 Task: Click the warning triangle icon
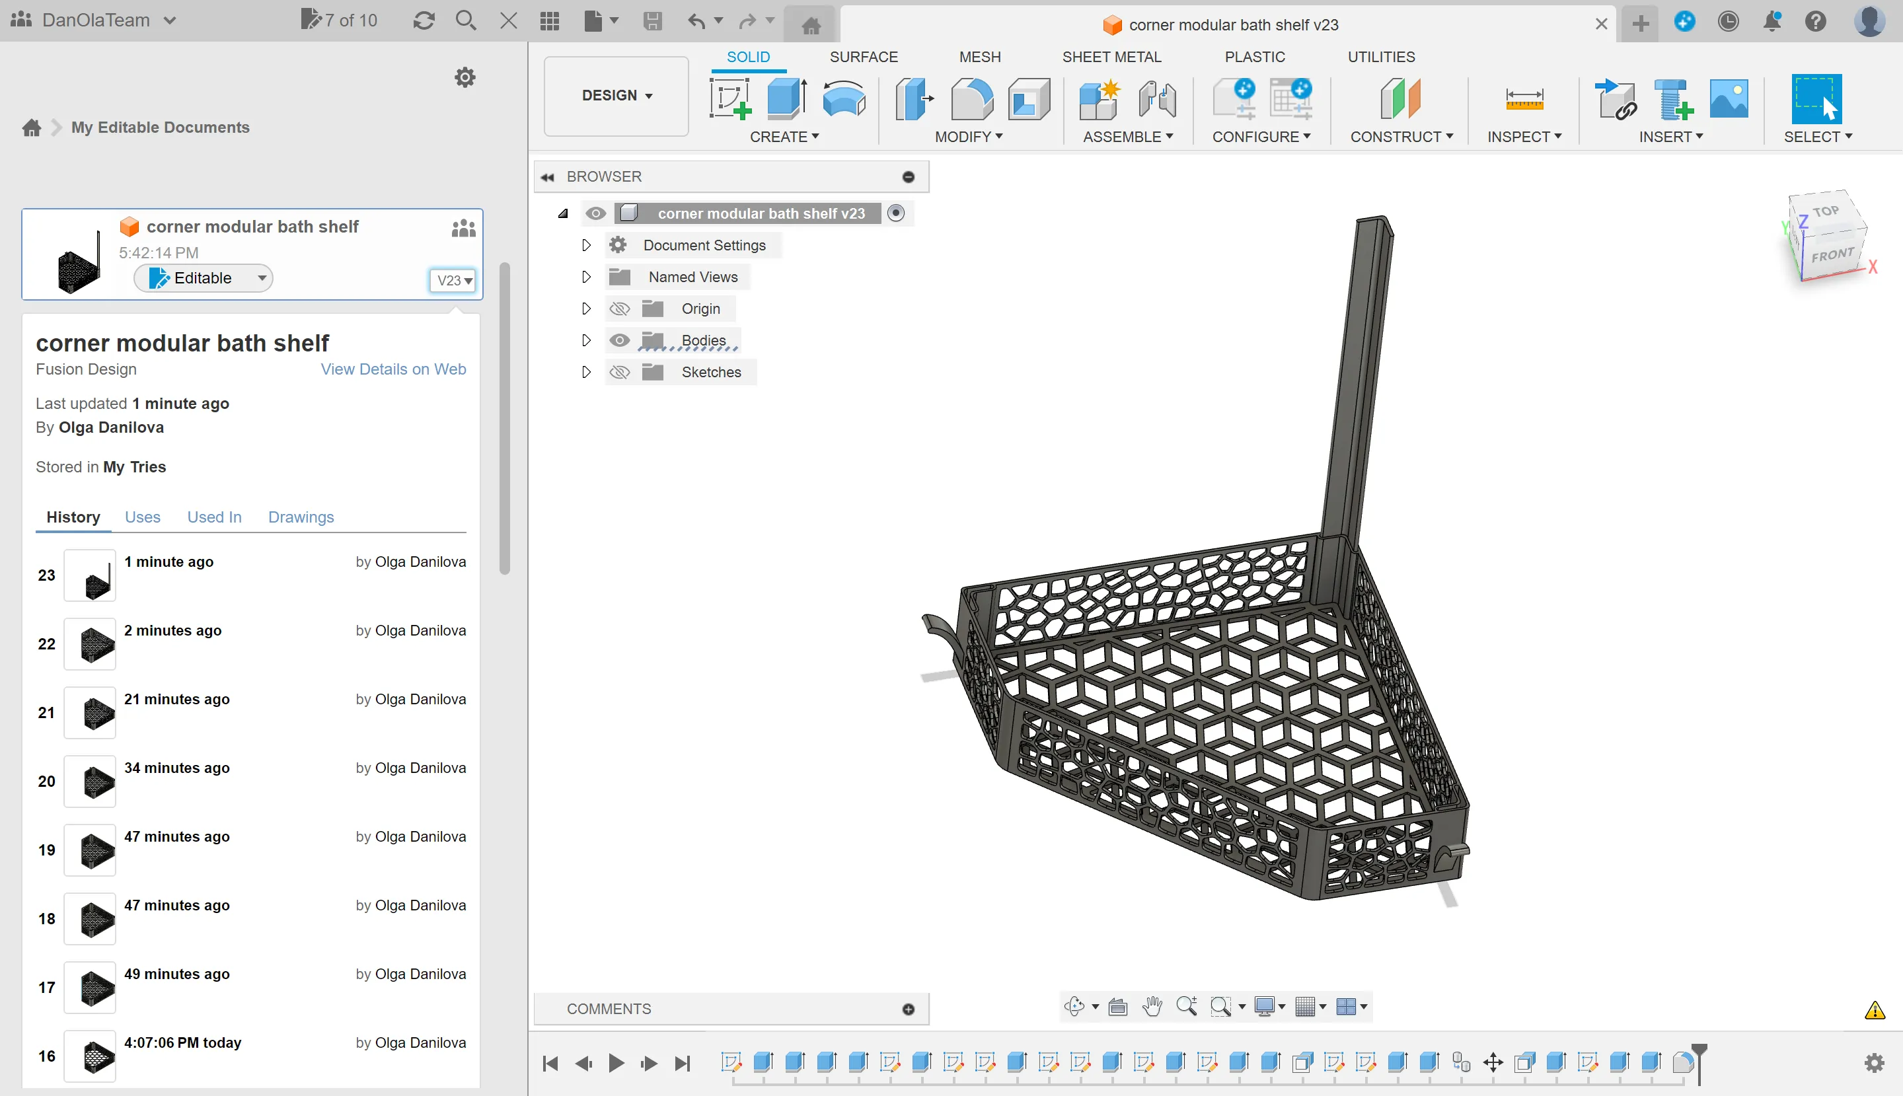(x=1874, y=1010)
